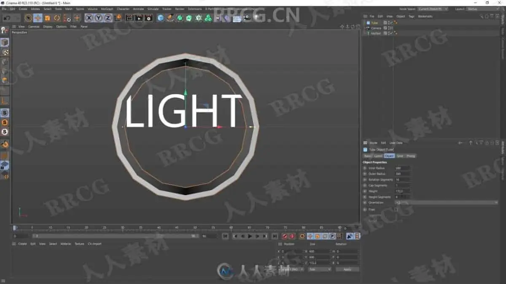Enable the Fillet checkbox
This screenshot has width=506, height=284.
tap(396, 209)
